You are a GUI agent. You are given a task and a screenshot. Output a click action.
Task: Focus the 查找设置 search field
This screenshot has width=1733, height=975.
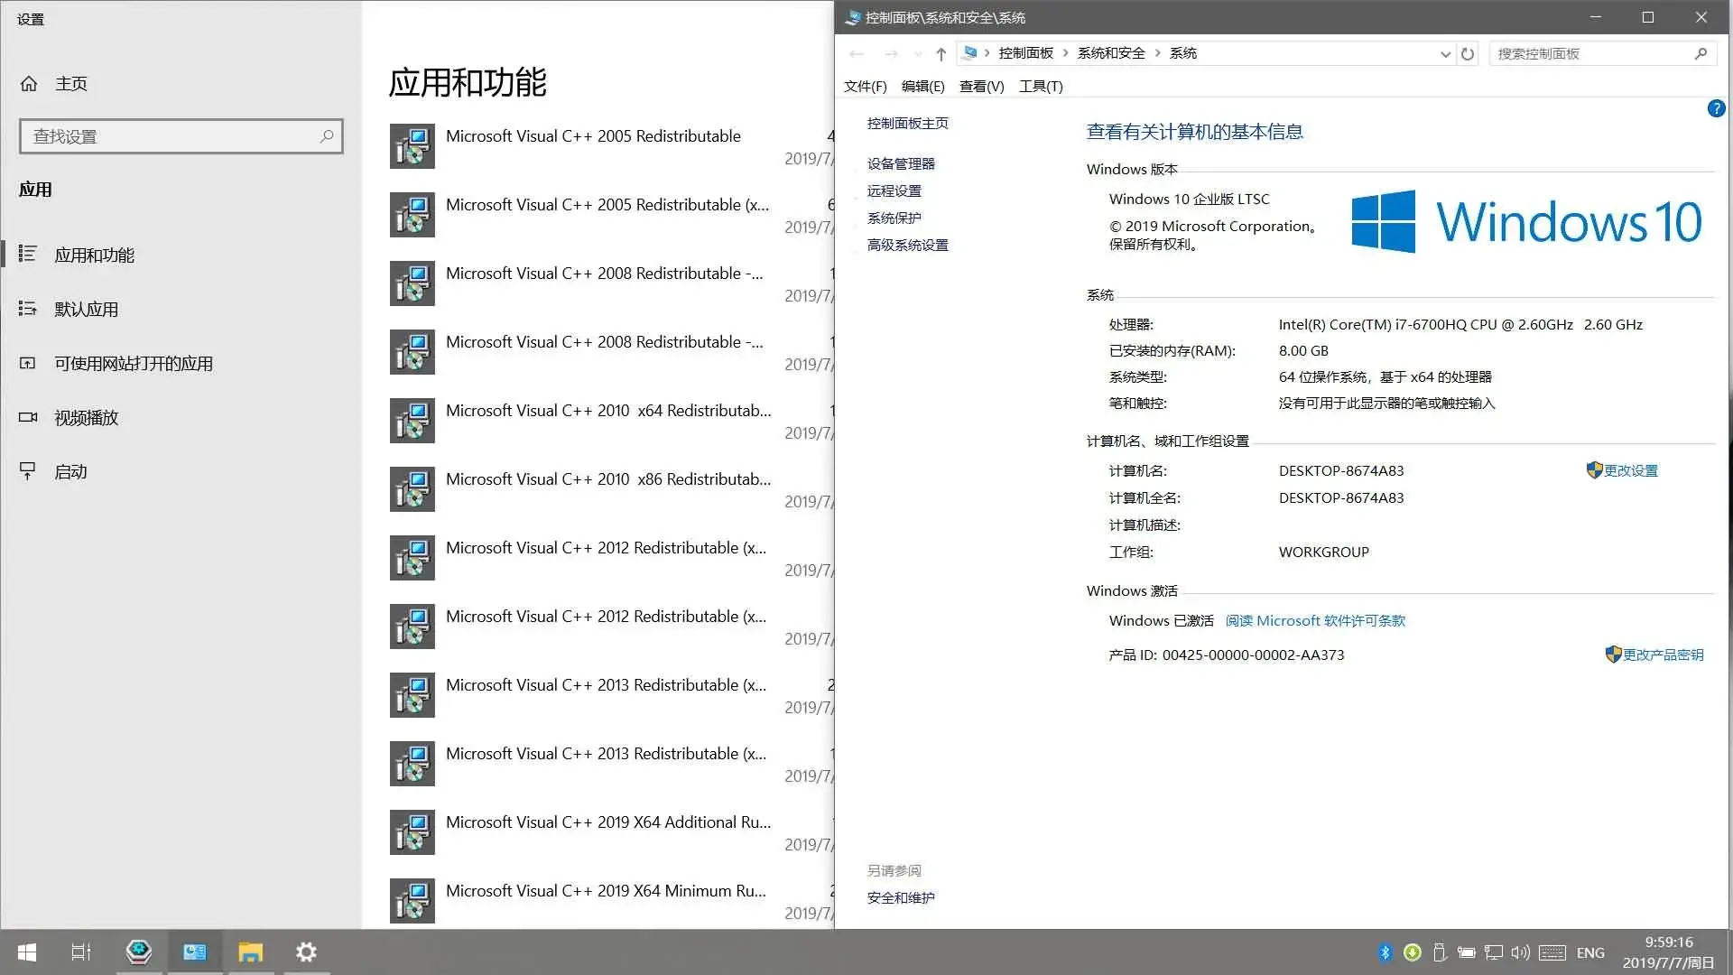[x=181, y=136]
